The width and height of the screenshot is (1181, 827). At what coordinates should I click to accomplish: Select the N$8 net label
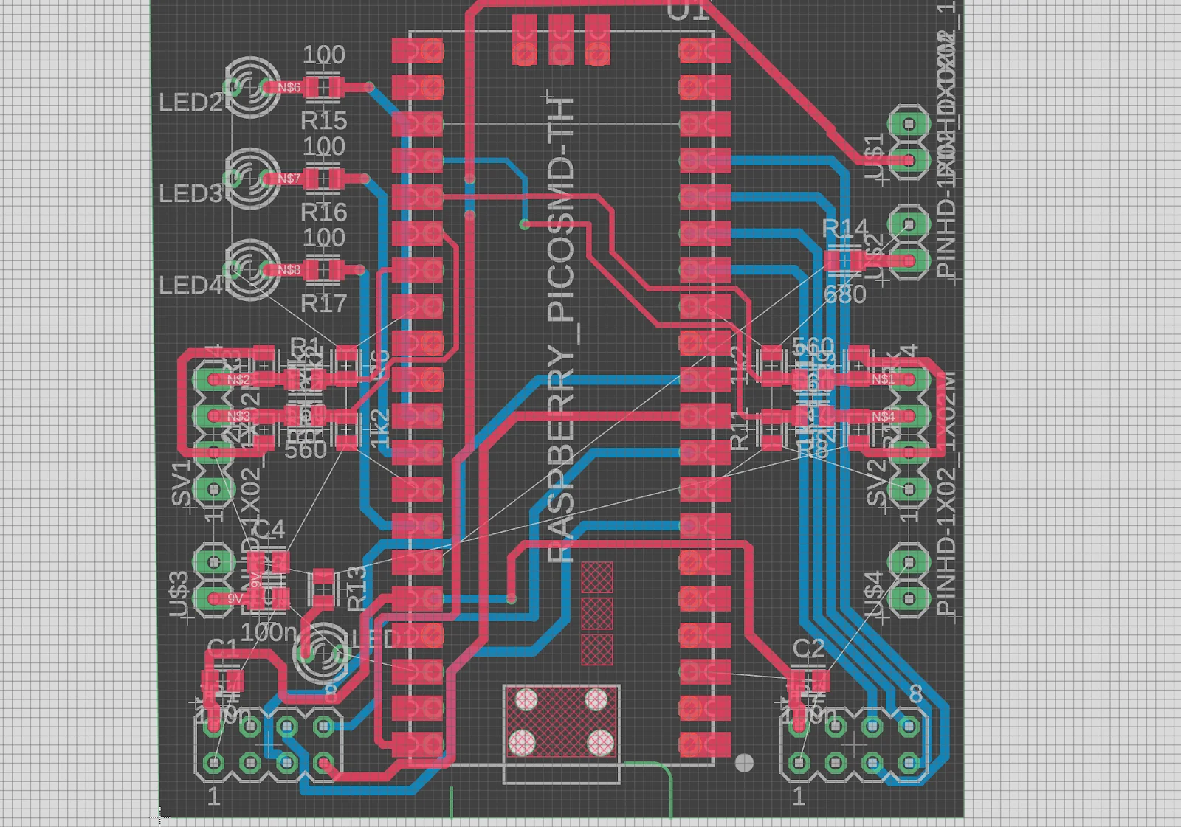click(x=289, y=270)
